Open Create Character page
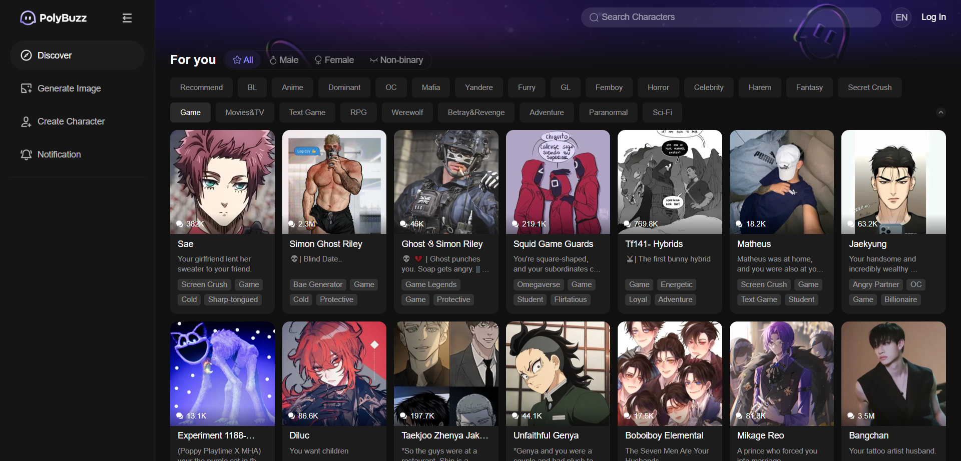 coord(77,121)
